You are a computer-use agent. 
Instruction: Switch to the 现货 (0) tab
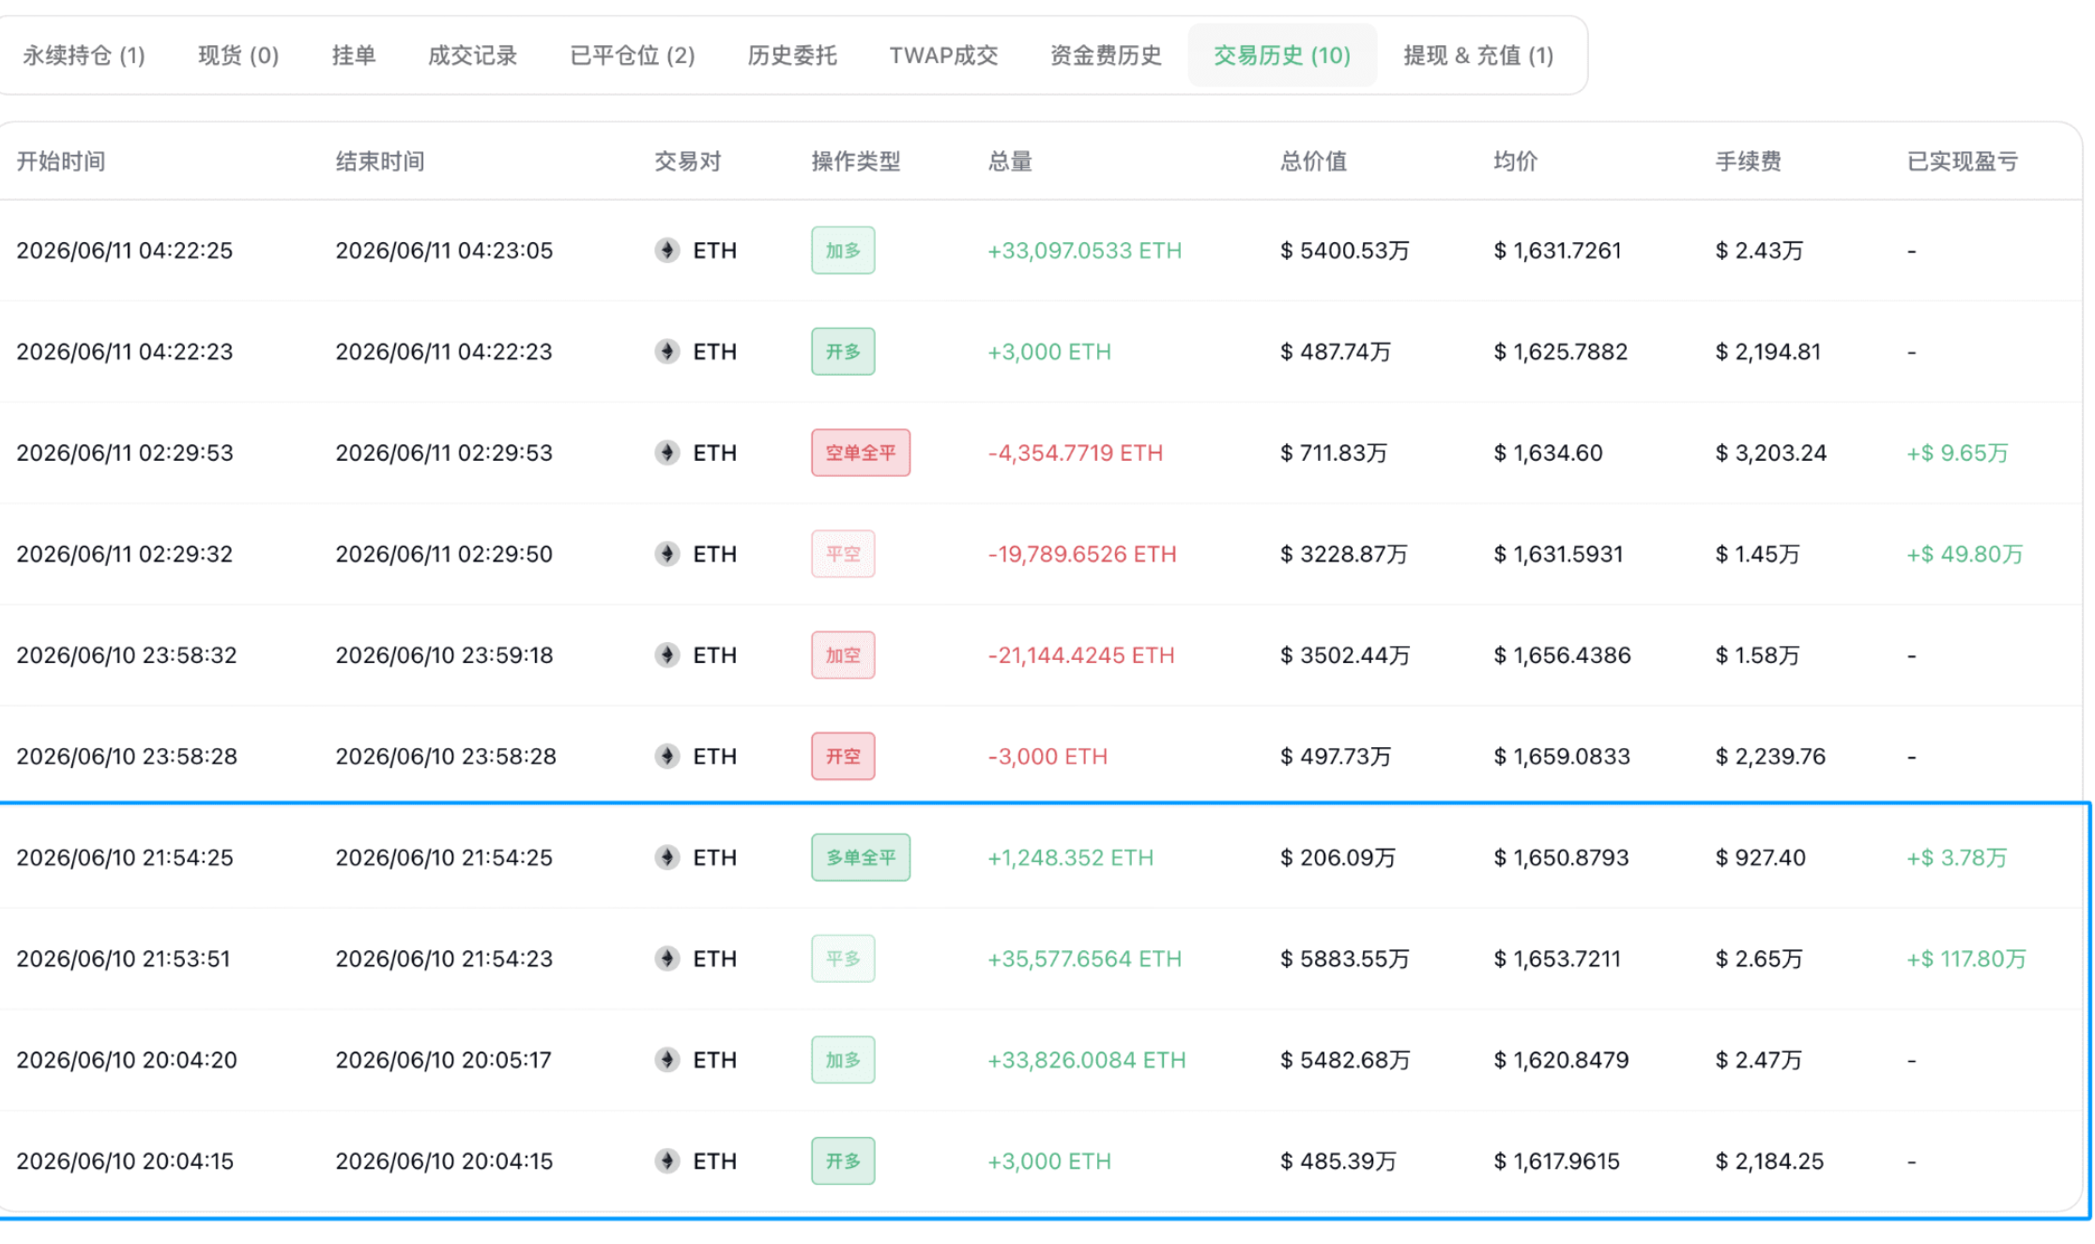(238, 55)
